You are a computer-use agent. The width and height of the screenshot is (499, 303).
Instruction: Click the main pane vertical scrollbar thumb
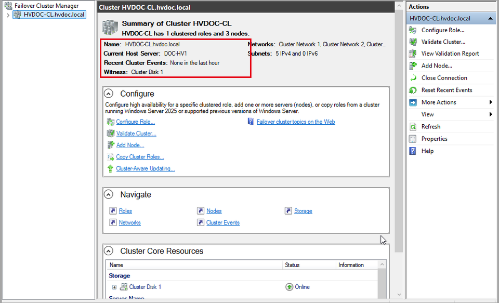[399, 132]
